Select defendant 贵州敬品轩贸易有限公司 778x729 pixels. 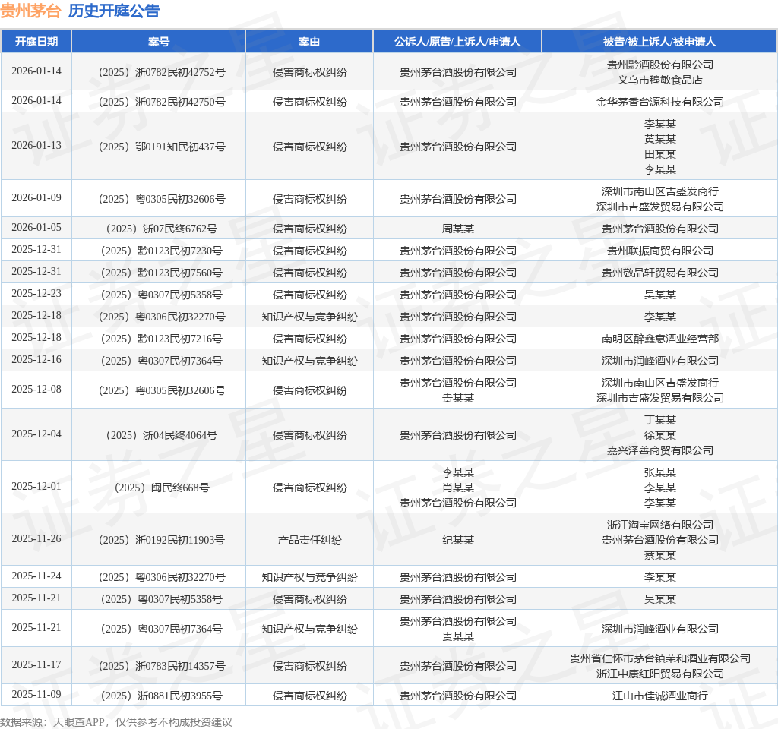pos(660,273)
